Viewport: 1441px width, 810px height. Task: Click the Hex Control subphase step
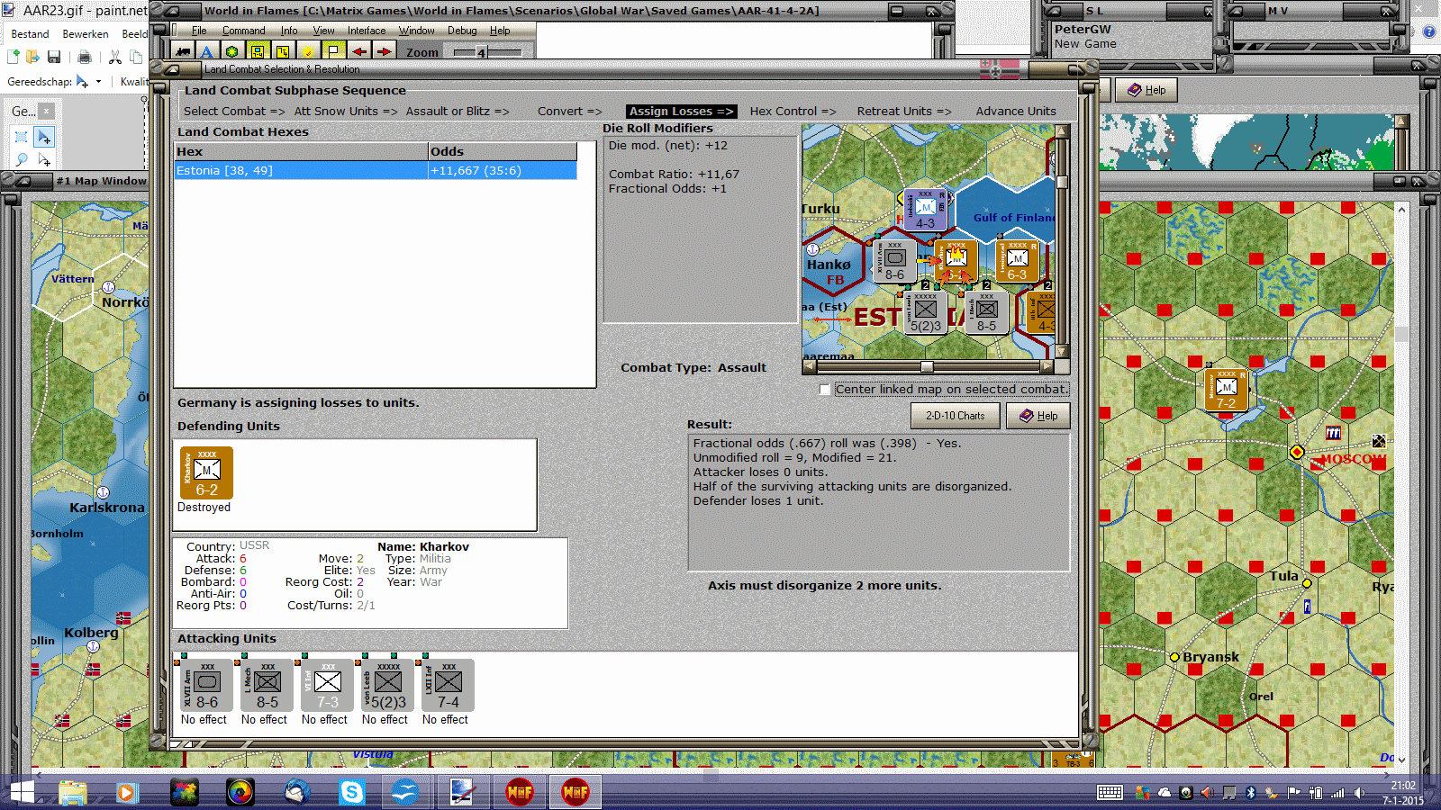tap(793, 112)
